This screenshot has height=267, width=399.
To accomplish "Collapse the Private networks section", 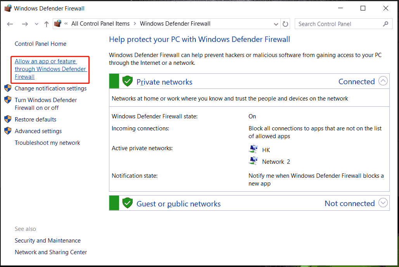I will click(383, 81).
